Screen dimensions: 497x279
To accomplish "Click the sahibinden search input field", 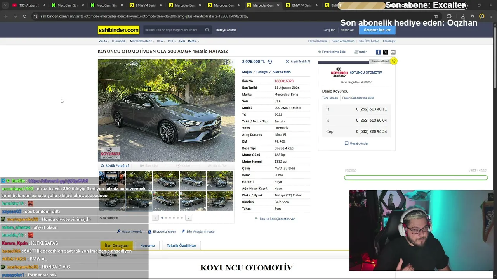I will point(173,30).
